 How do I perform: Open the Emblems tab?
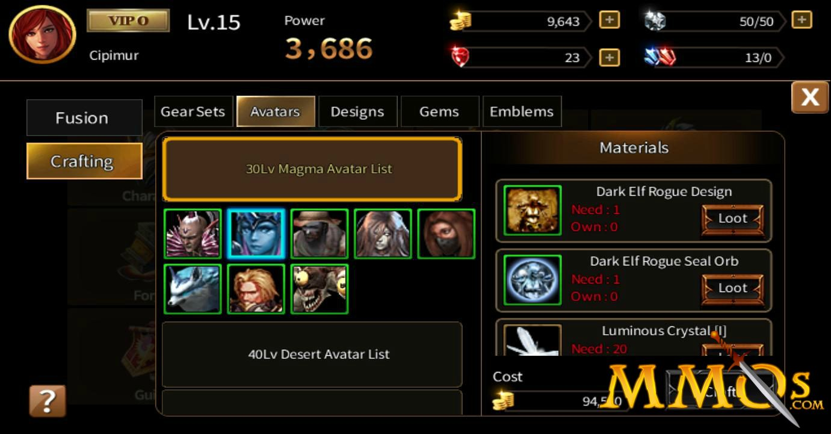point(522,111)
